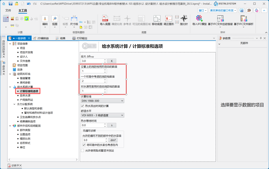
Task: Uncheck 热水流出时间的计算 checkbox
Action: 83,106
